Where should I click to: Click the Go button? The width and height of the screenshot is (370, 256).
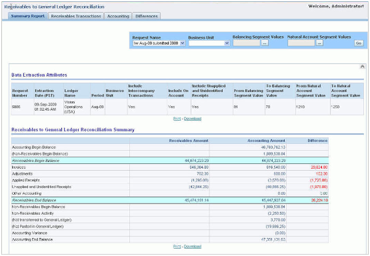click(x=359, y=43)
